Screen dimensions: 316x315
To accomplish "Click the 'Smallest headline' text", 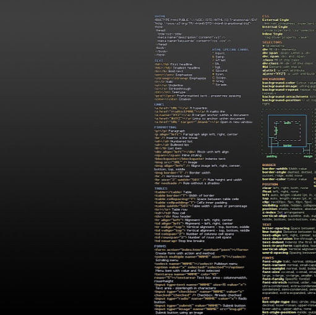I will click(186, 68).
